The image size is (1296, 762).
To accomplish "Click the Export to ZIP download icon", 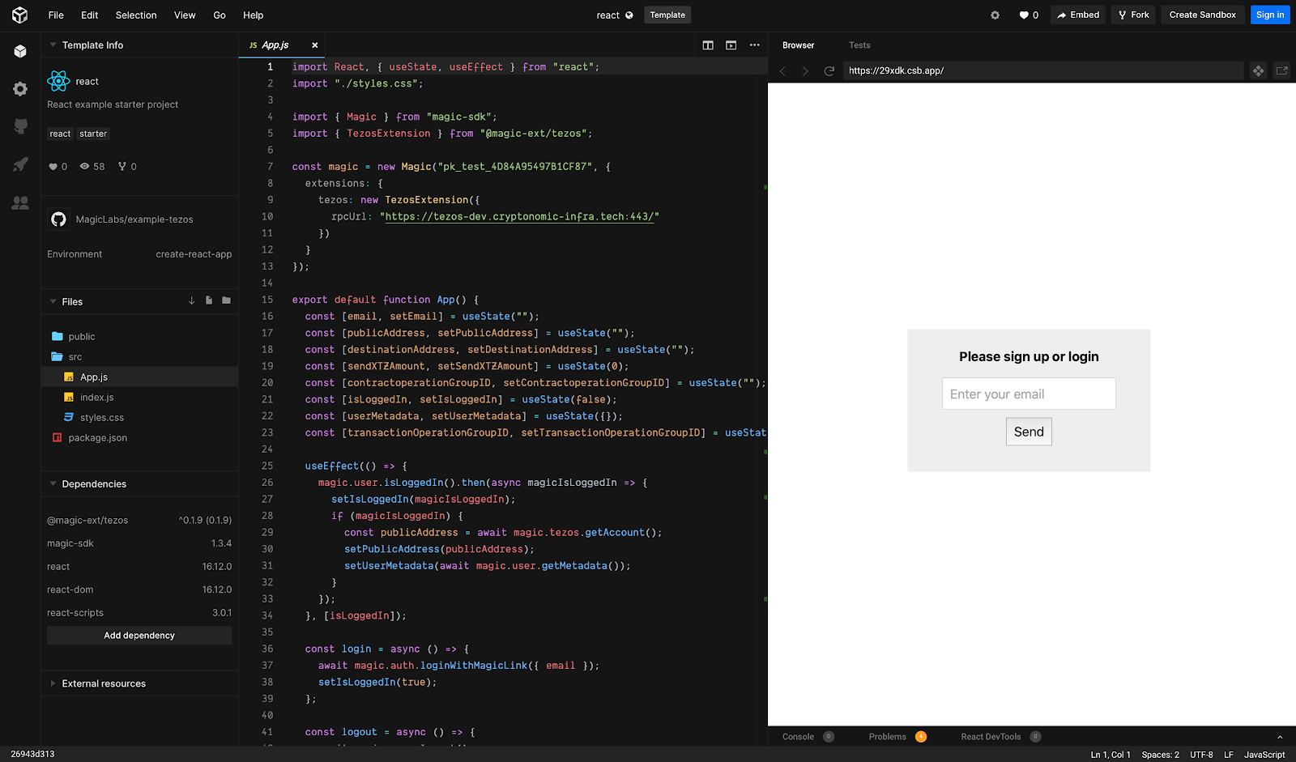I will [191, 300].
